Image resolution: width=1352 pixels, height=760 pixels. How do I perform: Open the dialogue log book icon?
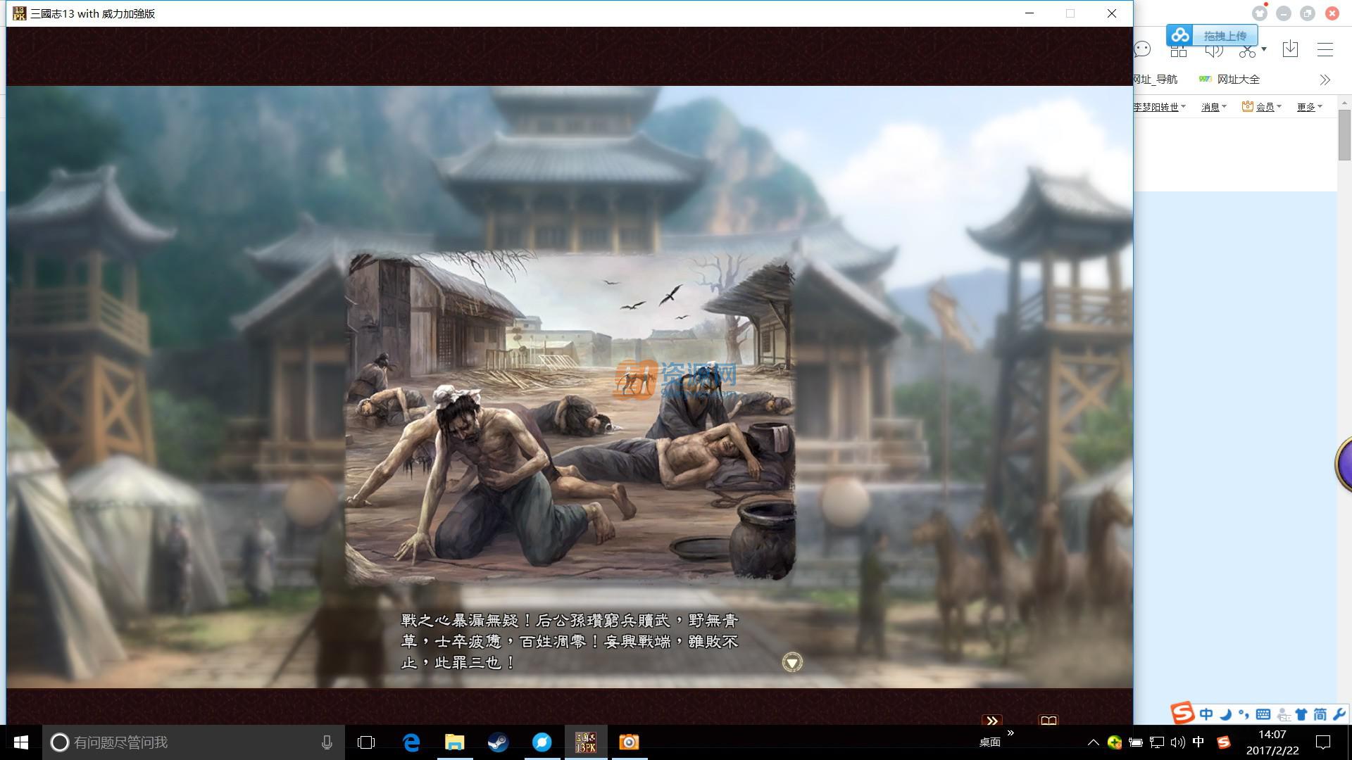[1049, 721]
